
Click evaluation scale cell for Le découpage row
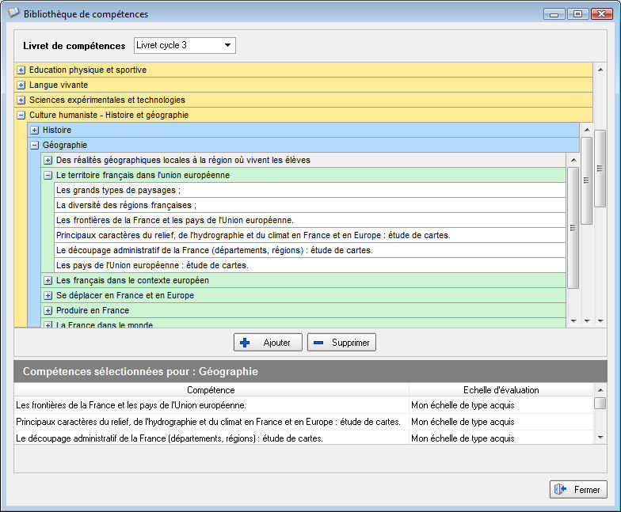501,438
